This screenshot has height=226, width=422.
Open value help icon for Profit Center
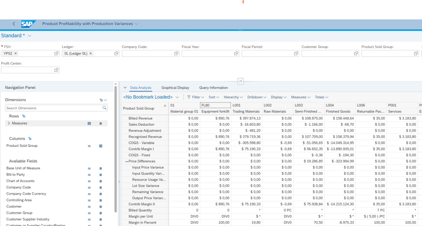[56, 70]
